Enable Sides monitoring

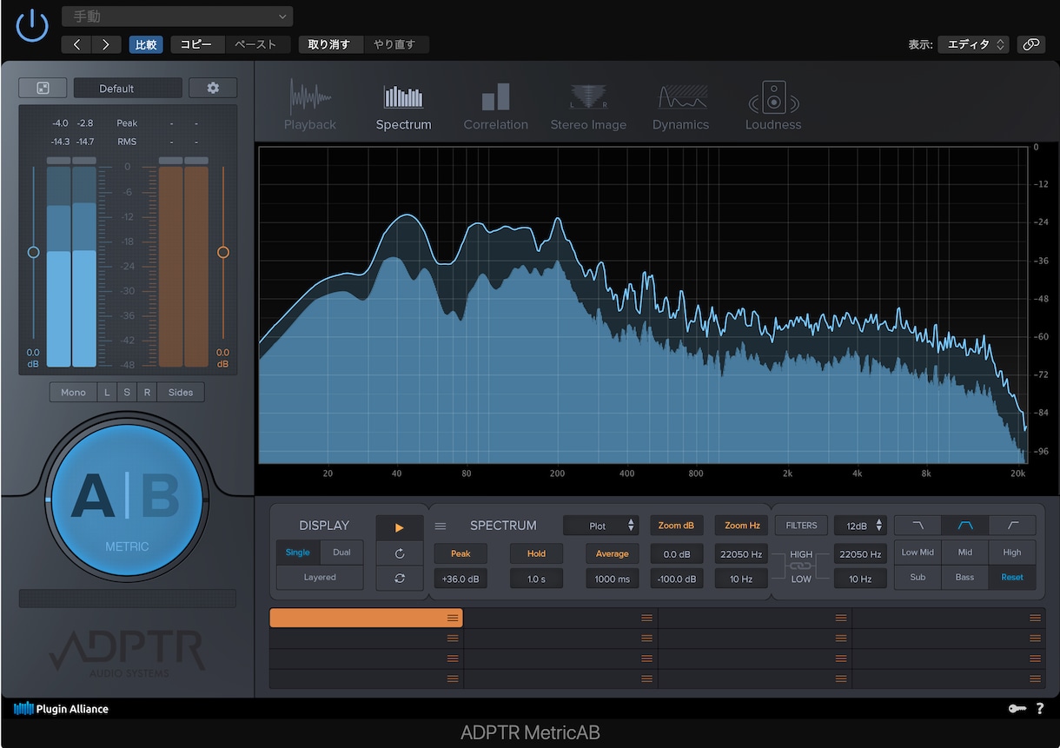click(181, 392)
